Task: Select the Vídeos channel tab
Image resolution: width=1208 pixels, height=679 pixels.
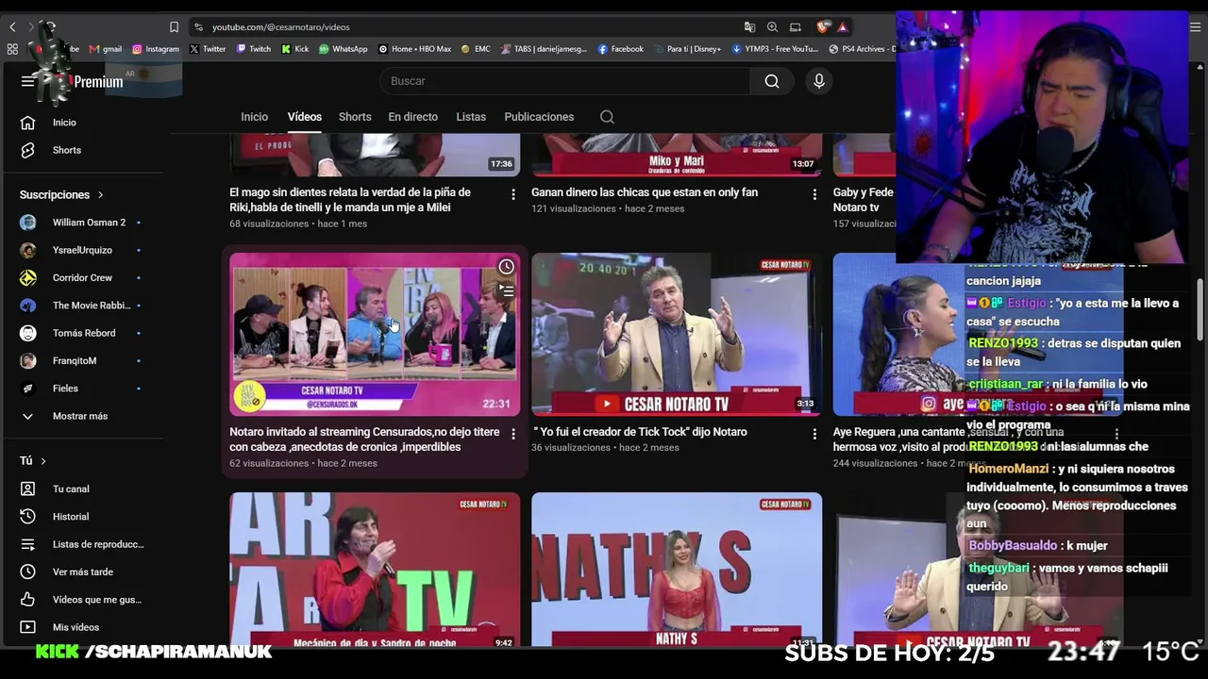Action: [305, 117]
